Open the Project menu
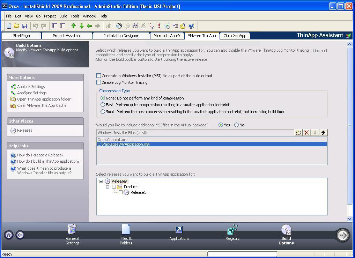The image size is (355, 258). coord(50,16)
